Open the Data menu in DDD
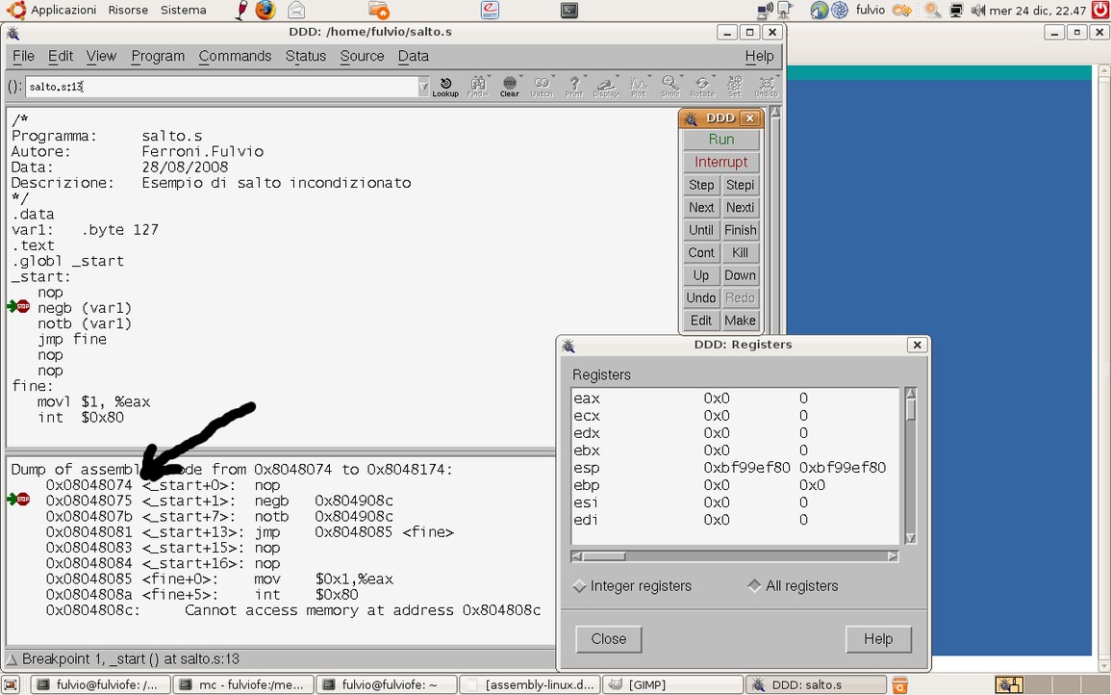The width and height of the screenshot is (1111, 695). click(x=413, y=56)
